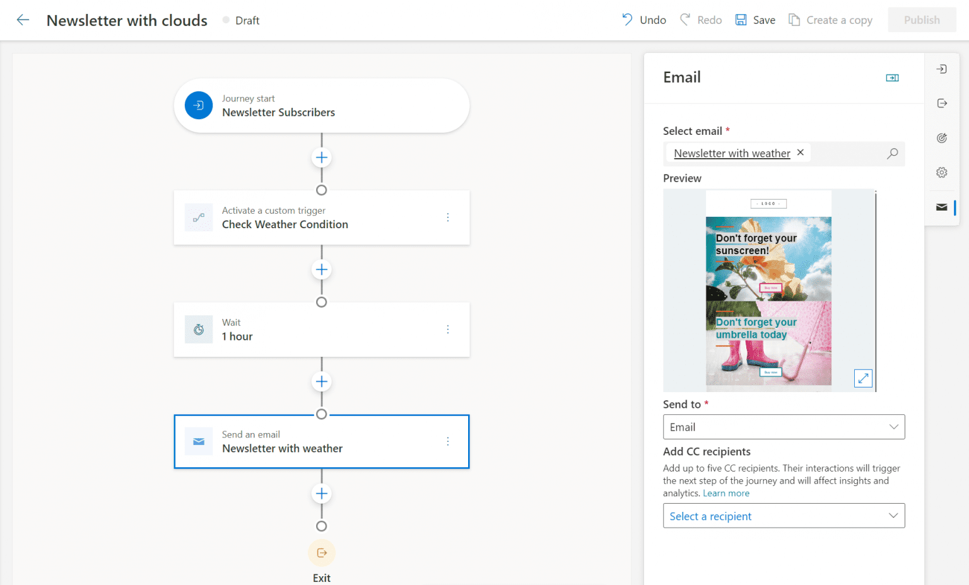Open the Send an email tile options menu
The width and height of the screenshot is (969, 585).
[448, 441]
